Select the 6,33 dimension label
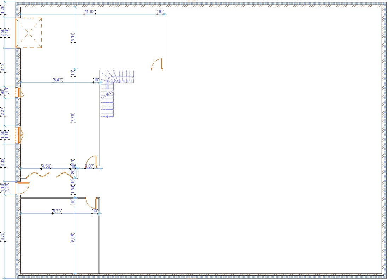389x280 pixels. [57, 211]
